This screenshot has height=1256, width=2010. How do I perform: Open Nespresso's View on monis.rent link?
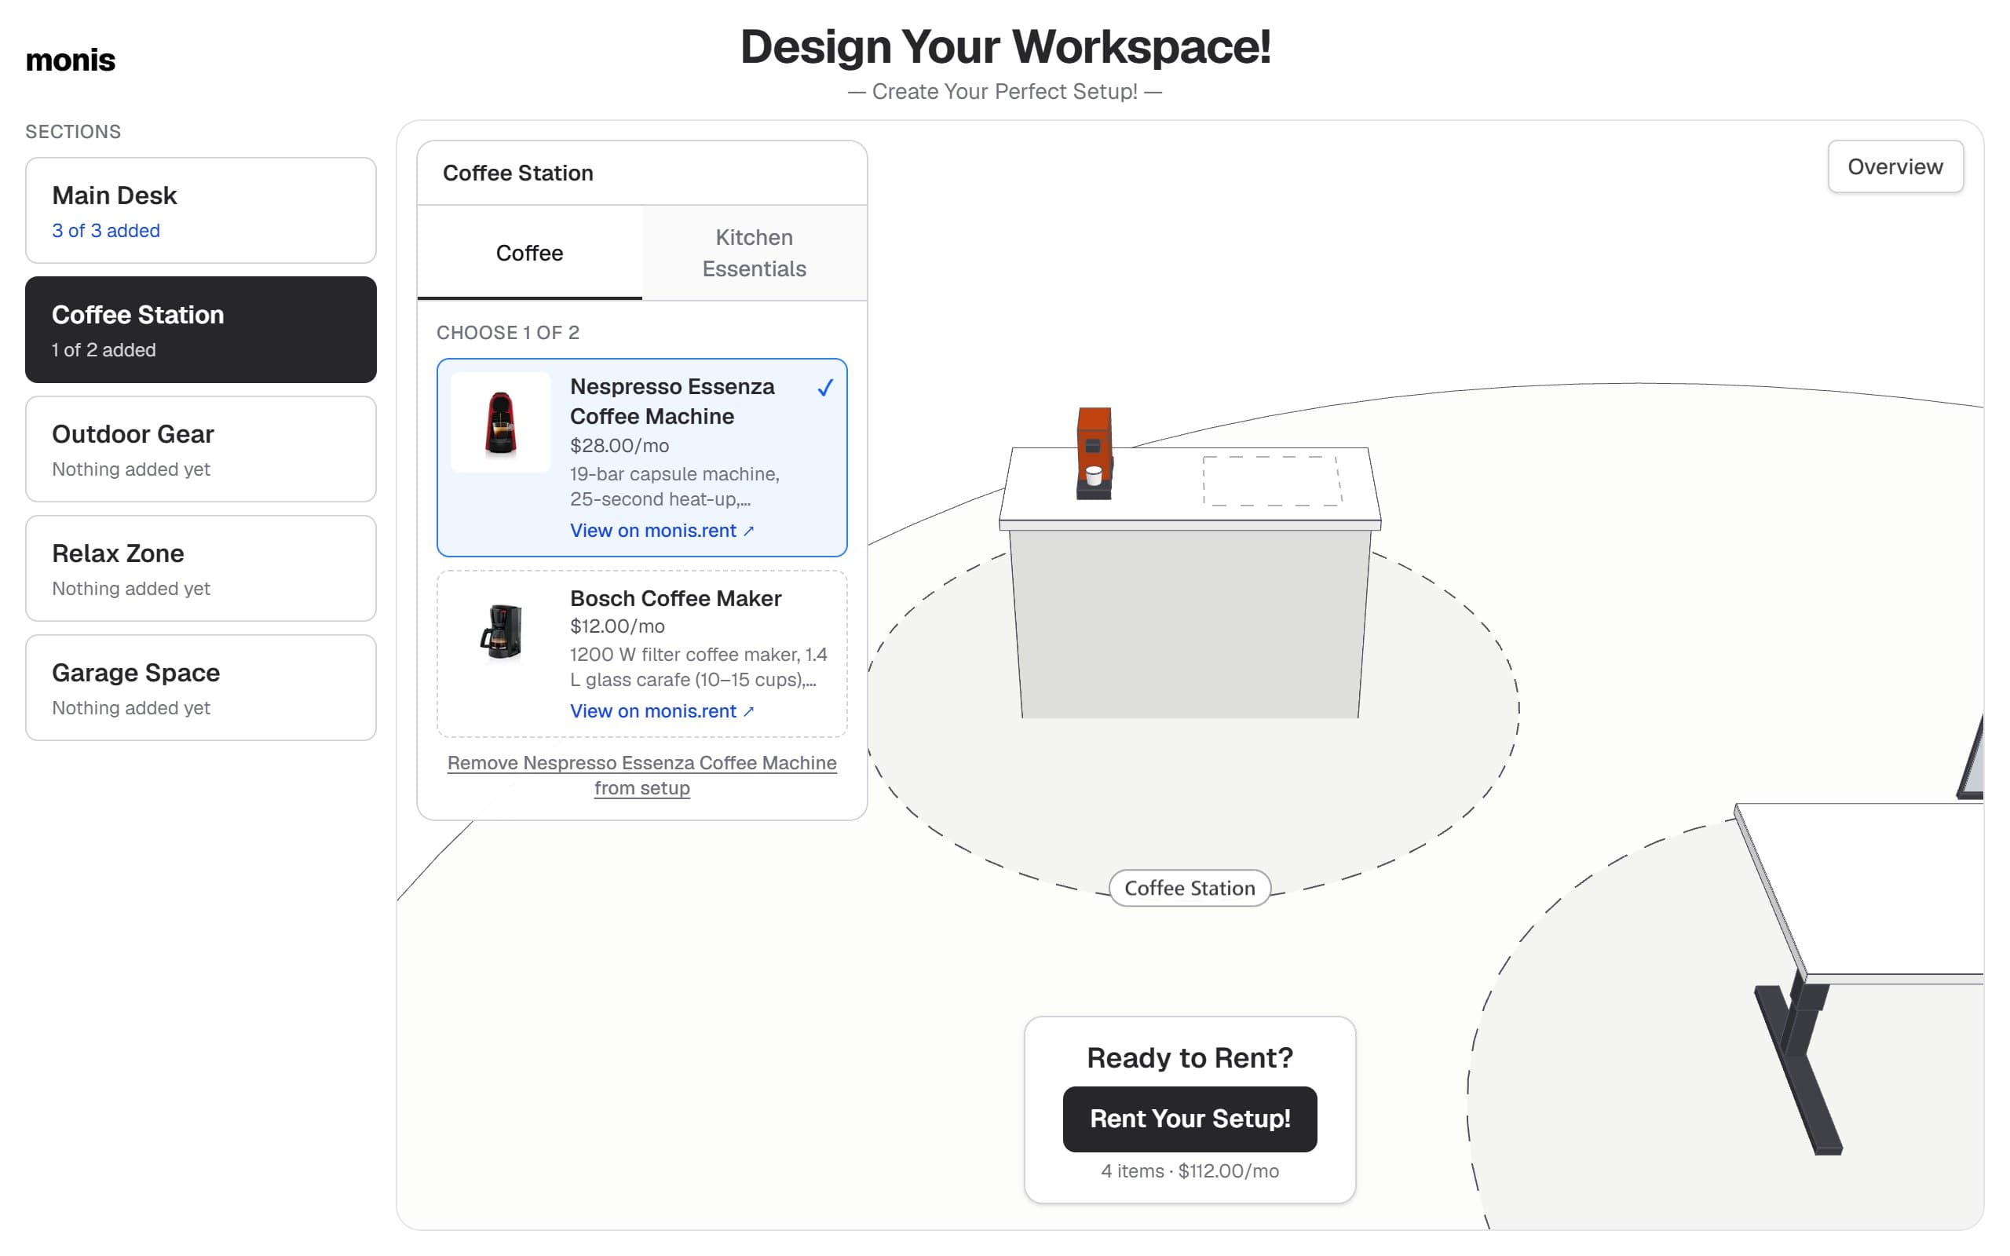(662, 530)
